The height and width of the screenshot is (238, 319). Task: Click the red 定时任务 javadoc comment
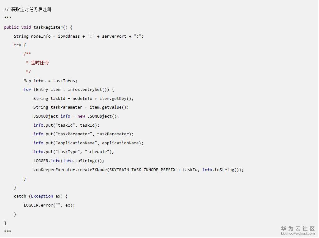[x=40, y=63]
